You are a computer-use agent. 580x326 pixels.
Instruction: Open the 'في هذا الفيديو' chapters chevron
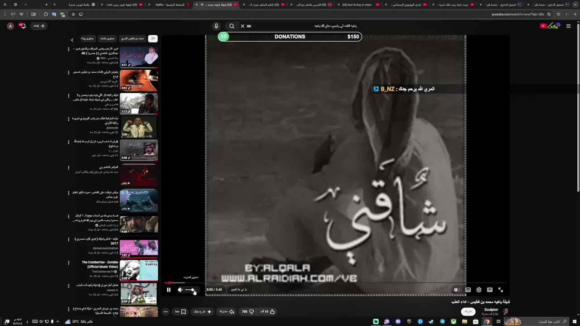click(239, 290)
